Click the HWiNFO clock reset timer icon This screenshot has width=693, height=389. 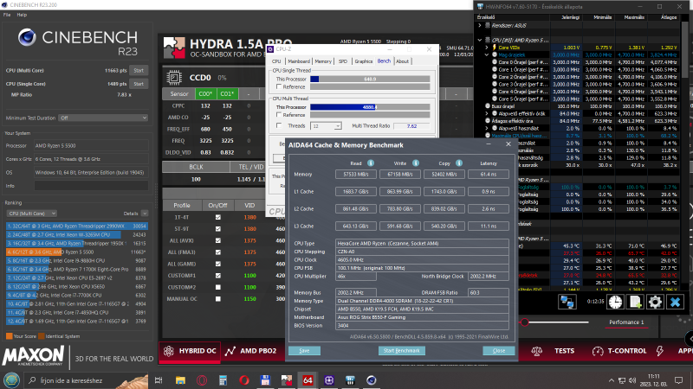(x=615, y=302)
